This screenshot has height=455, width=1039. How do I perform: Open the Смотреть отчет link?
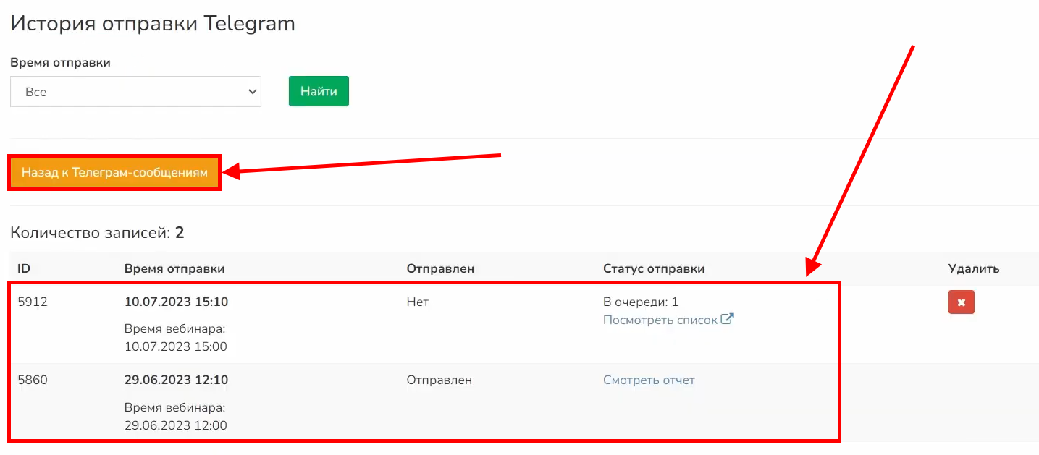click(x=649, y=380)
